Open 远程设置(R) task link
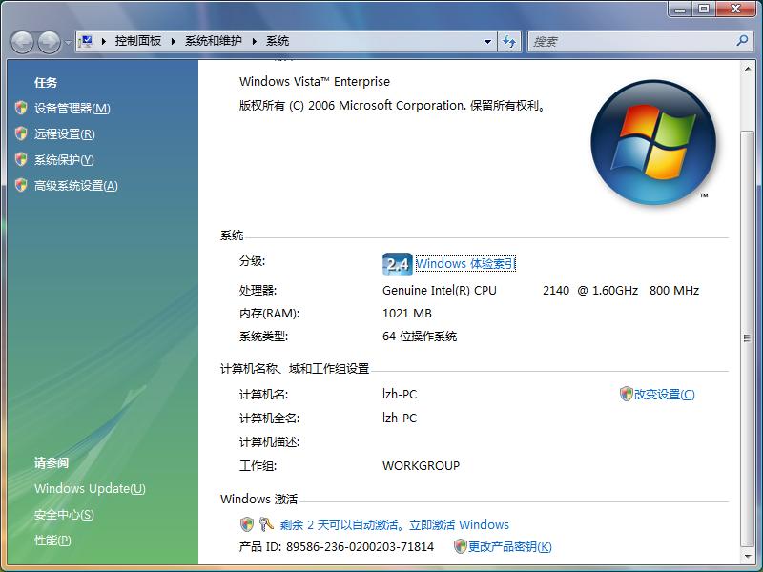Screen dimensions: 763x572 click(64, 133)
